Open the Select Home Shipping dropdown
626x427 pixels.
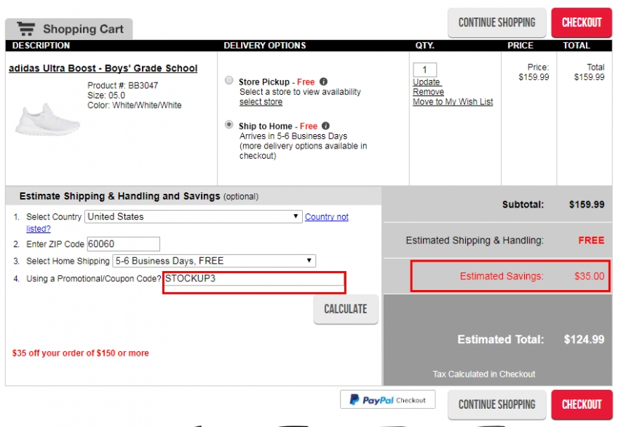[x=214, y=261]
